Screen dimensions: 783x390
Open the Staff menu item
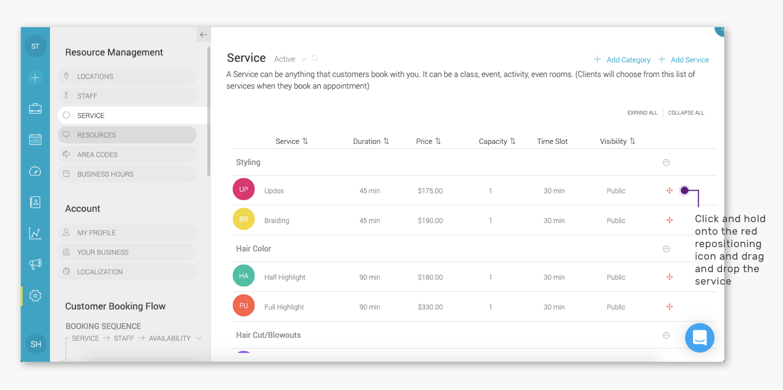pyautogui.click(x=127, y=96)
